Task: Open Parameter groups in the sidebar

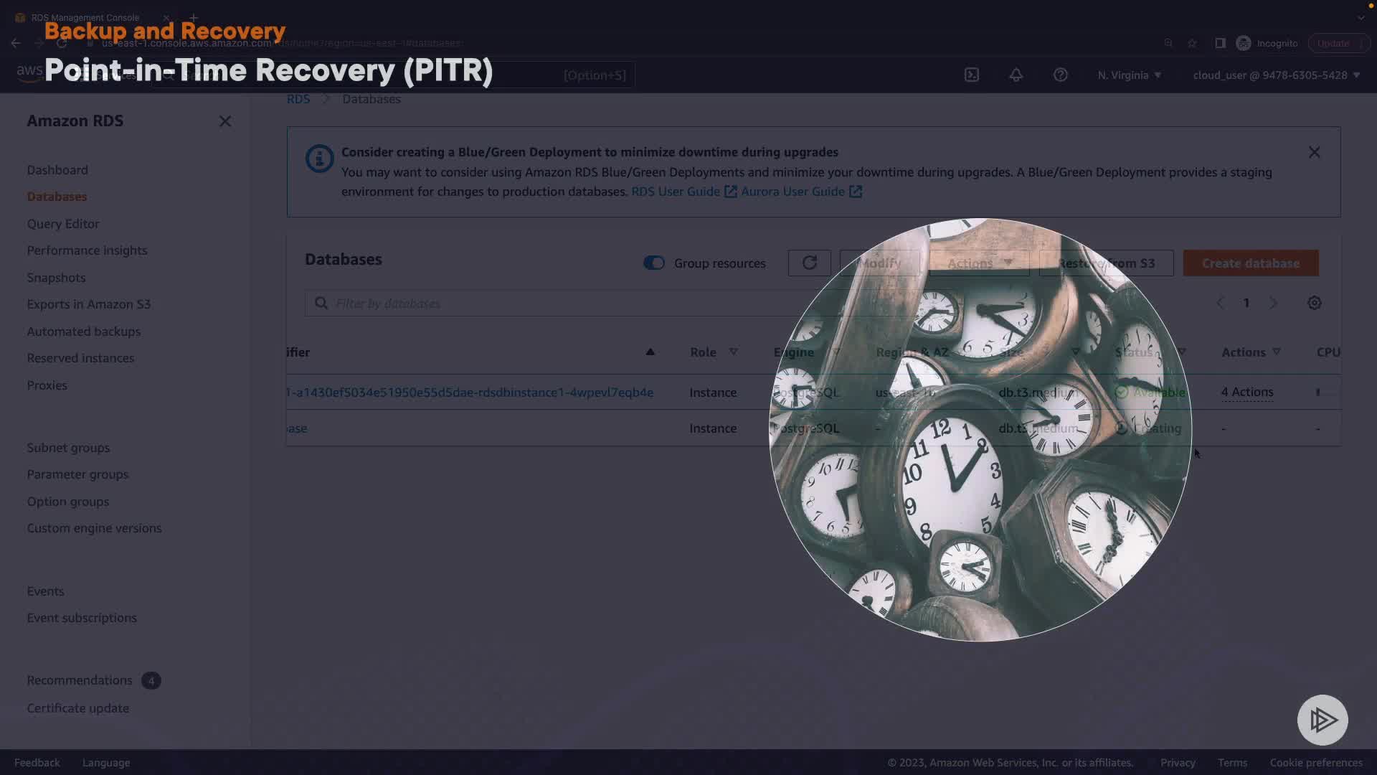Action: (77, 474)
